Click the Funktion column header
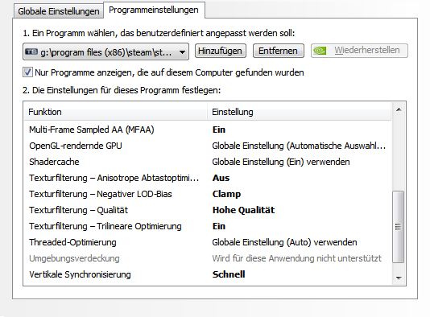Viewport: 430px width, 317px height. click(116, 112)
